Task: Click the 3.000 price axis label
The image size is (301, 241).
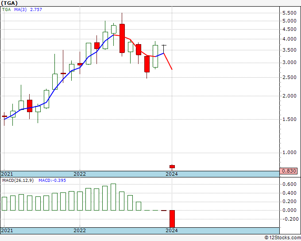Action: tap(289, 63)
